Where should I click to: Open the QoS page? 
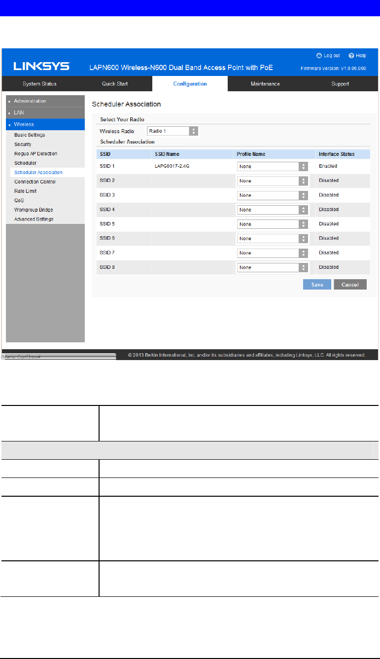(x=19, y=200)
